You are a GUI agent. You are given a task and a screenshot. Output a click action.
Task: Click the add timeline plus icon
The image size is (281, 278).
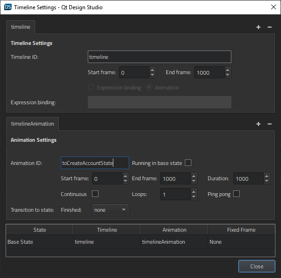pyautogui.click(x=259, y=27)
